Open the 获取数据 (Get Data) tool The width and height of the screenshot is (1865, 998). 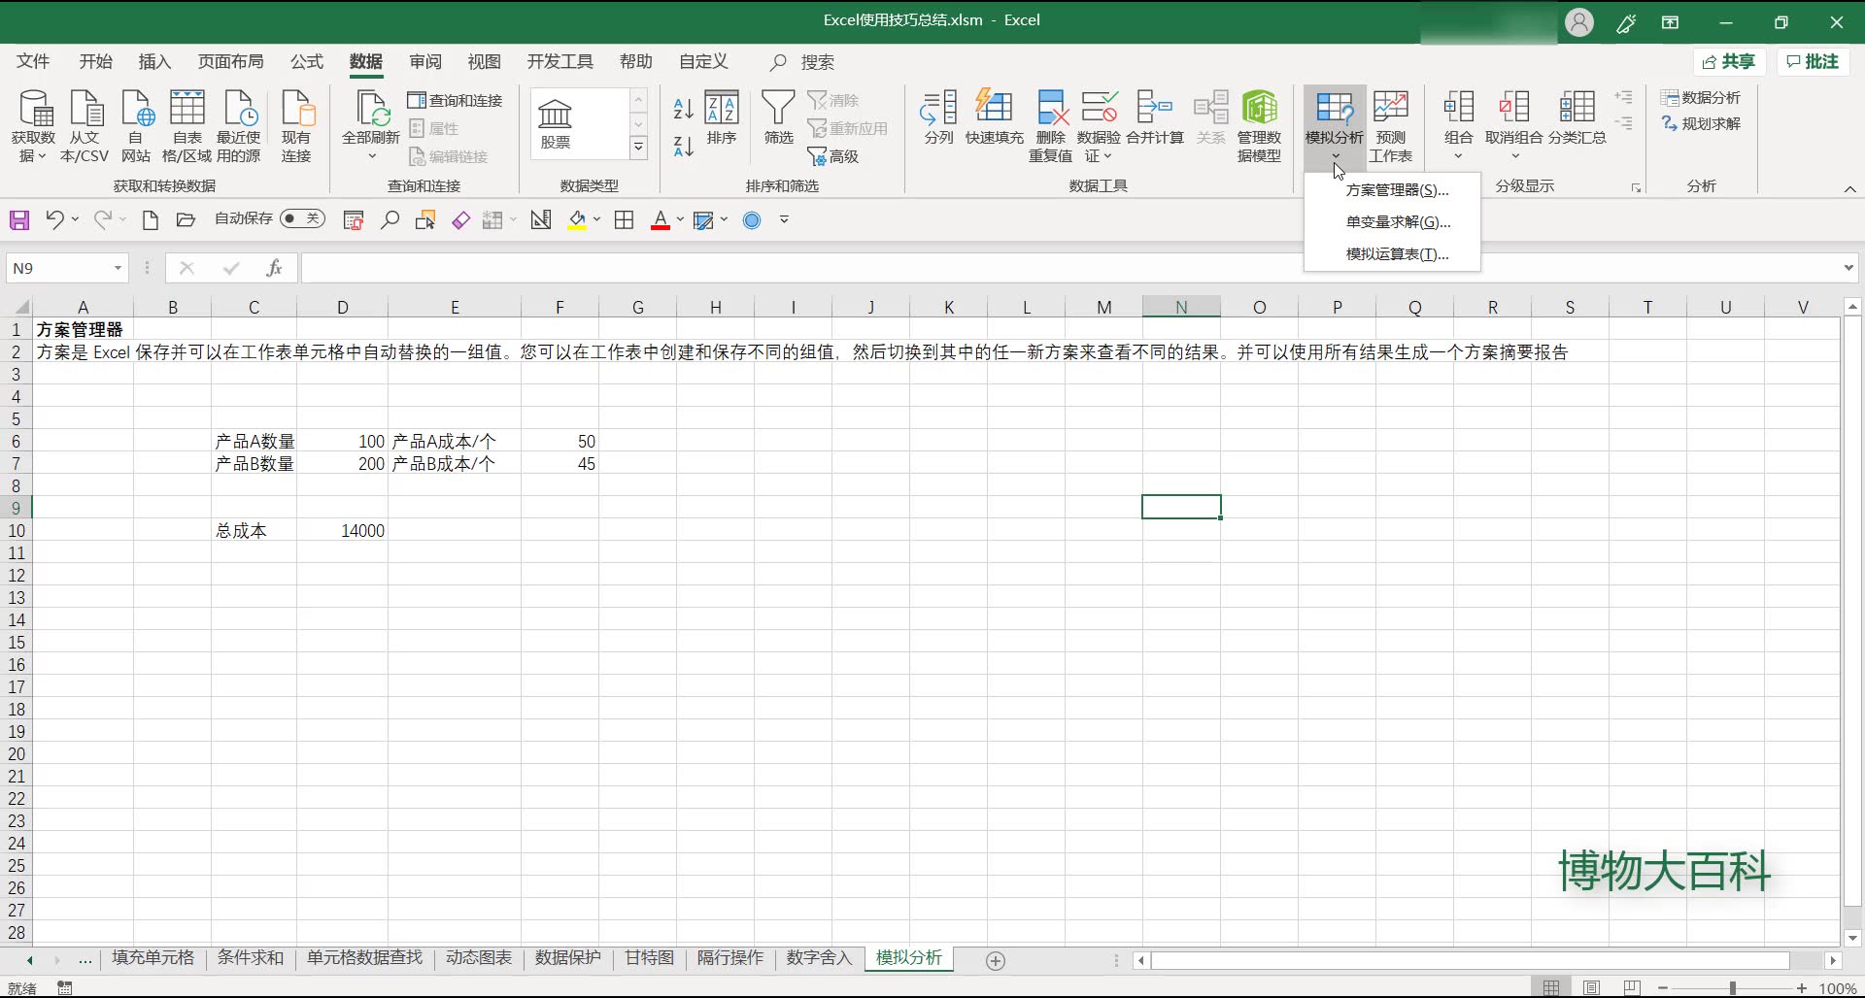click(34, 126)
